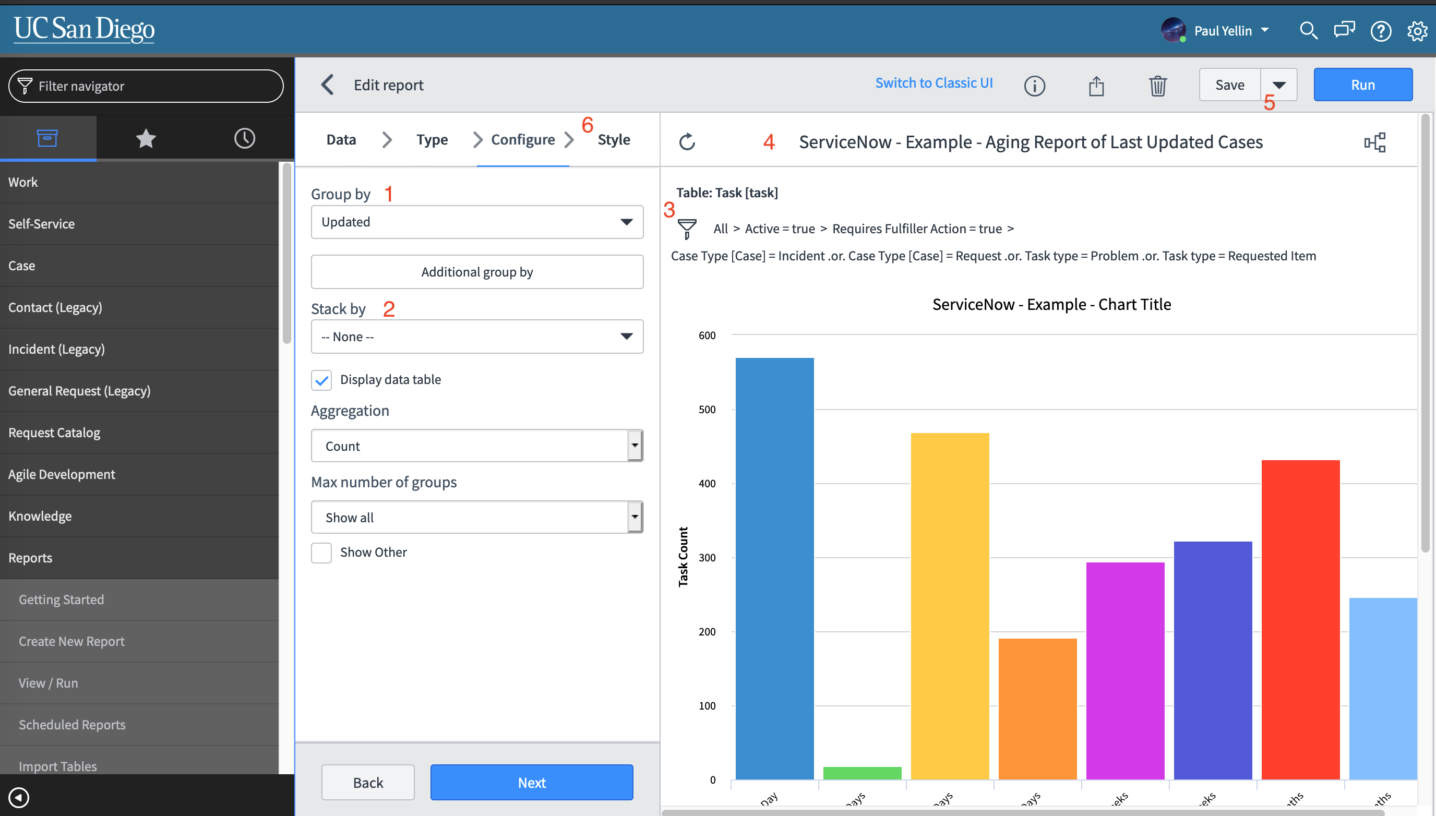Refresh the report preview
The height and width of the screenshot is (816, 1436).
(x=687, y=142)
